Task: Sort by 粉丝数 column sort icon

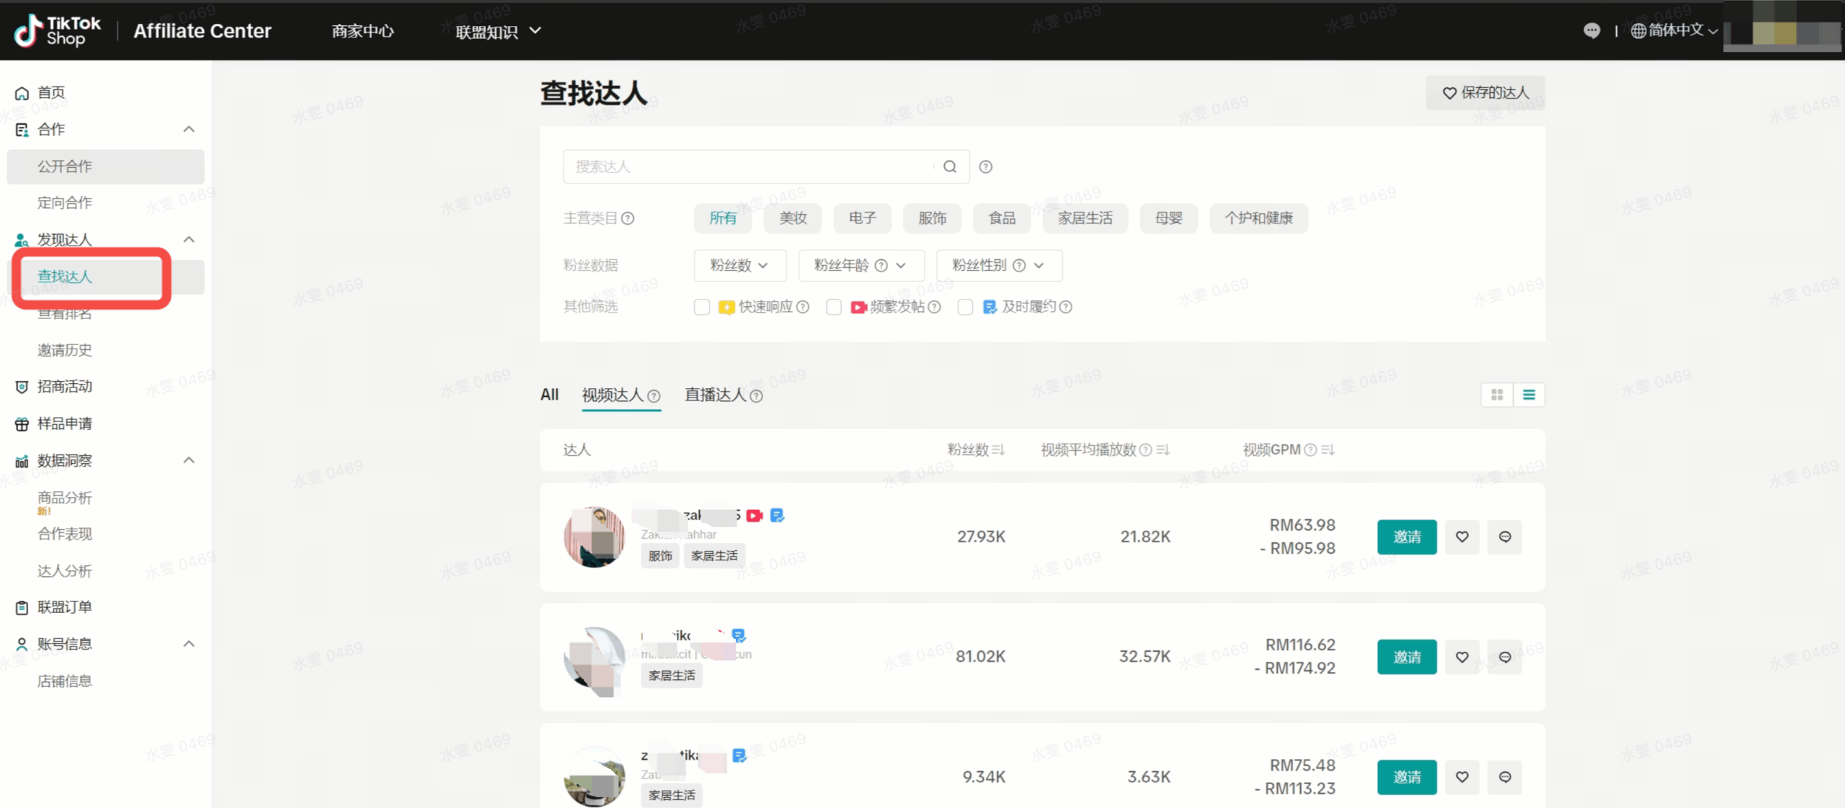Action: point(998,449)
